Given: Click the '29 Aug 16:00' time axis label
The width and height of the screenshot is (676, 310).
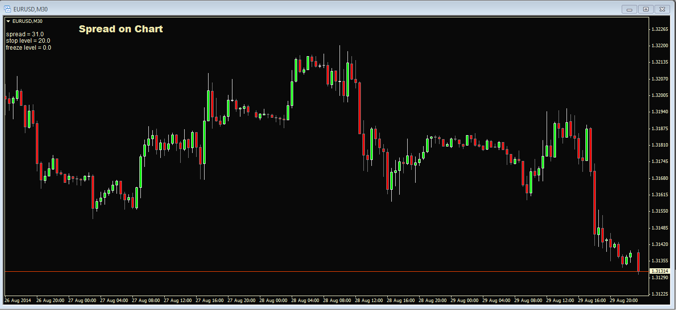Looking at the screenshot, I should [592, 301].
